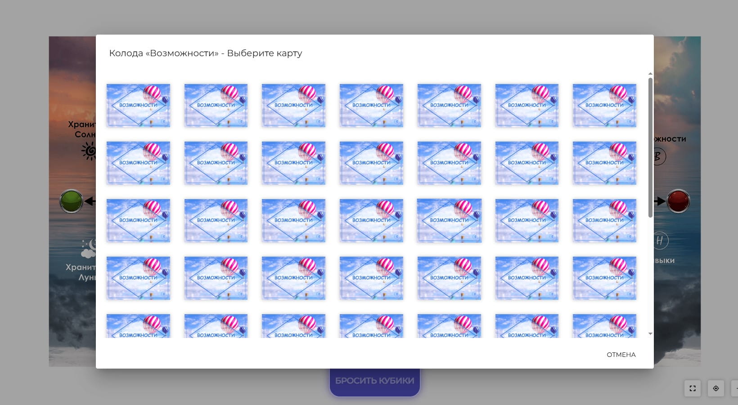This screenshot has width=738, height=405.
Task: Choose fourth card in the second row
Action: click(371, 163)
